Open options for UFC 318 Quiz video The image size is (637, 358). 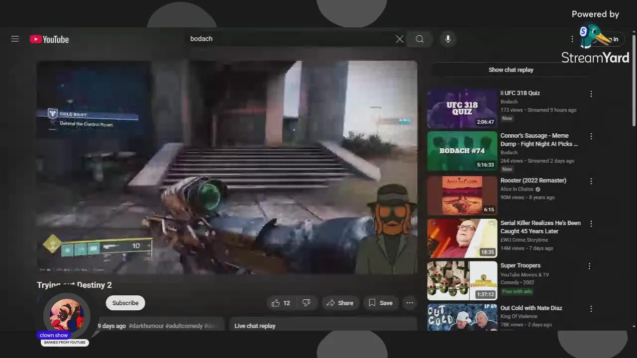[x=591, y=93]
